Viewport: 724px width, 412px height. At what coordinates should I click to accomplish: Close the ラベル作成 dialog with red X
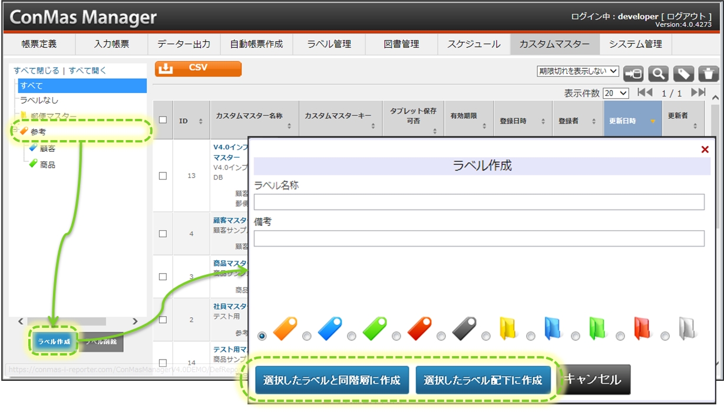pyautogui.click(x=705, y=149)
